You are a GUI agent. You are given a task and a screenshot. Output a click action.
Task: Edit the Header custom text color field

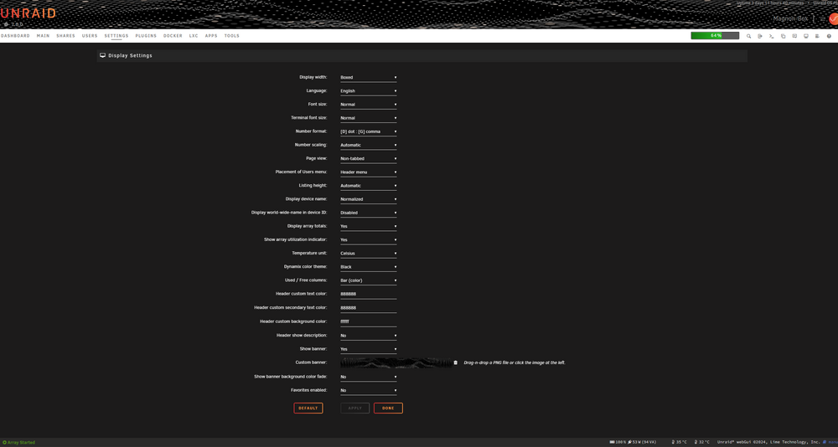[x=368, y=295]
